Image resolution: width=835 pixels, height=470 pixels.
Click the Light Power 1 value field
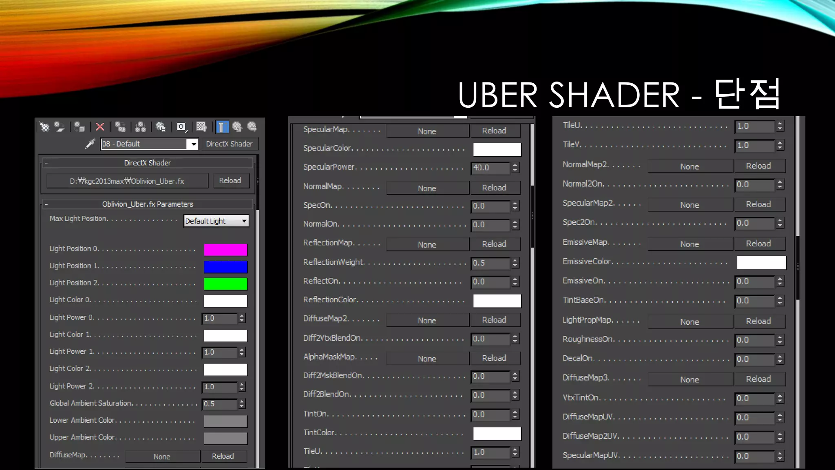coord(219,352)
